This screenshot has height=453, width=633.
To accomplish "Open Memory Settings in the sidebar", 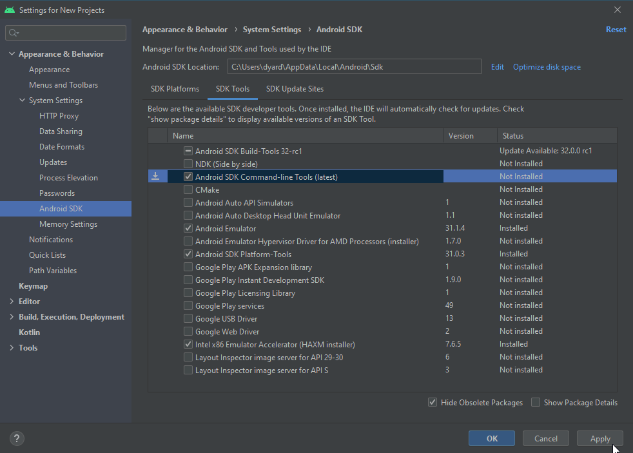I will 68,224.
